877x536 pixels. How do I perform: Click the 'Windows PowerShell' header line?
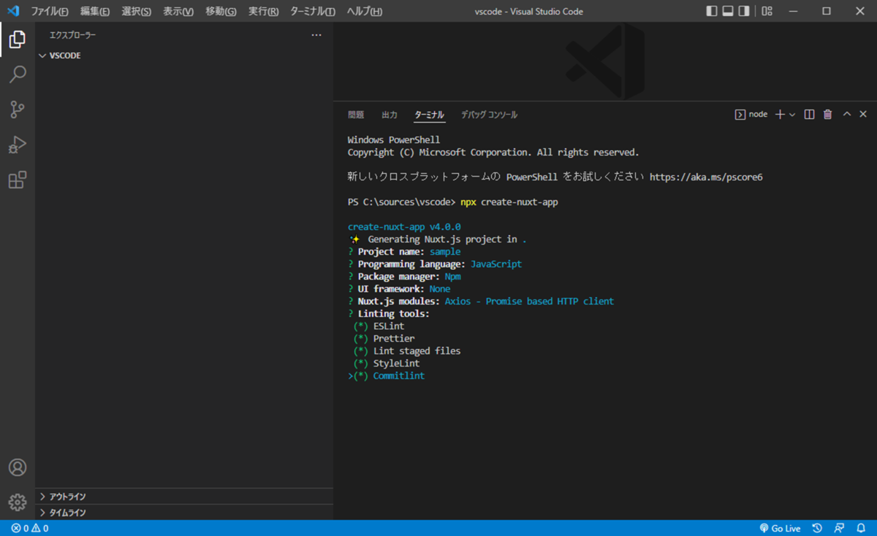(394, 140)
